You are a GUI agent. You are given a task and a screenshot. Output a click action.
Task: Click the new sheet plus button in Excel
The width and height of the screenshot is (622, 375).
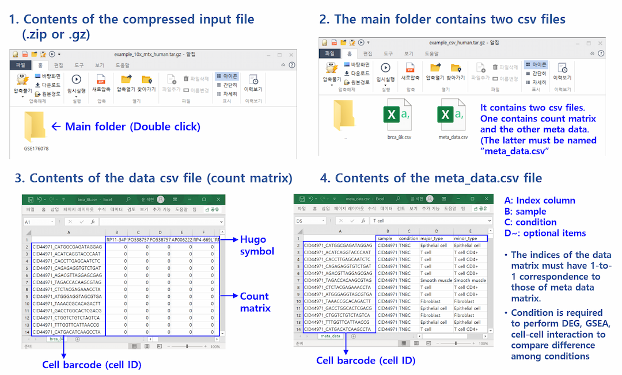pyautogui.click(x=77, y=339)
